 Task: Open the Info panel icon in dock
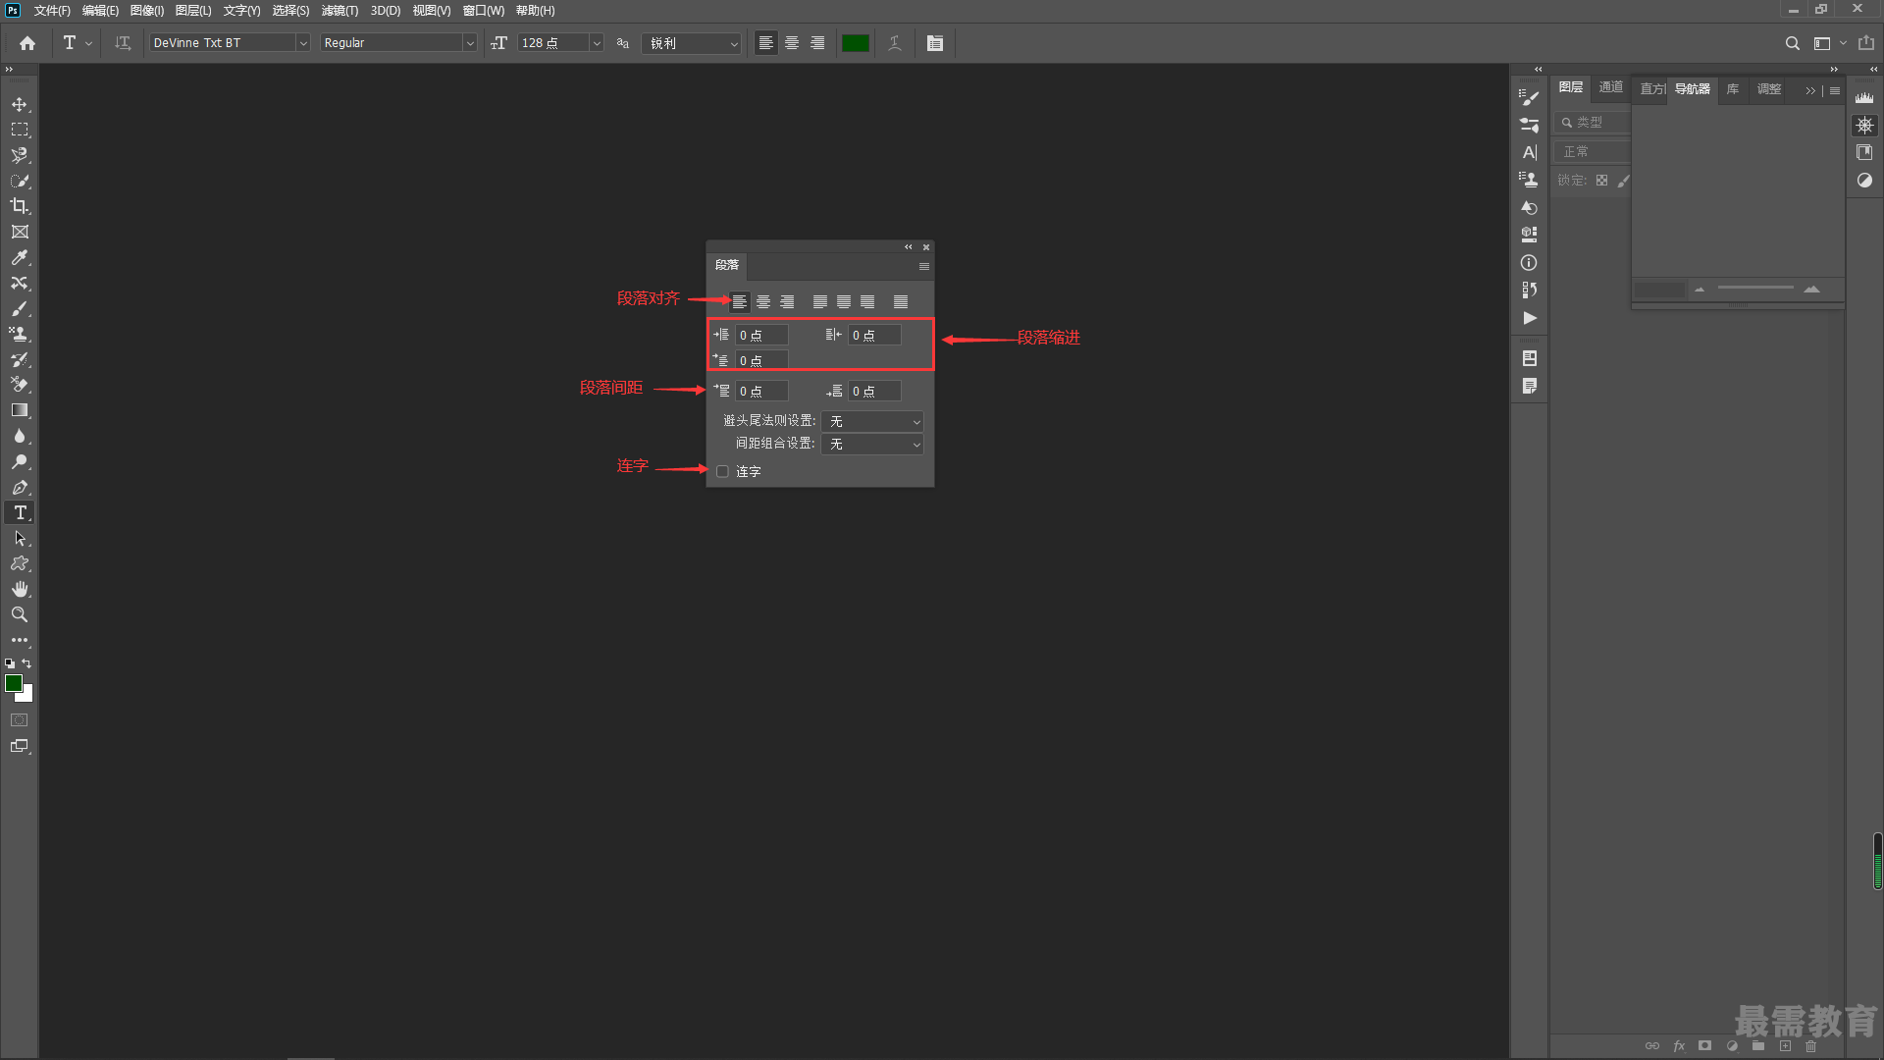[1529, 262]
